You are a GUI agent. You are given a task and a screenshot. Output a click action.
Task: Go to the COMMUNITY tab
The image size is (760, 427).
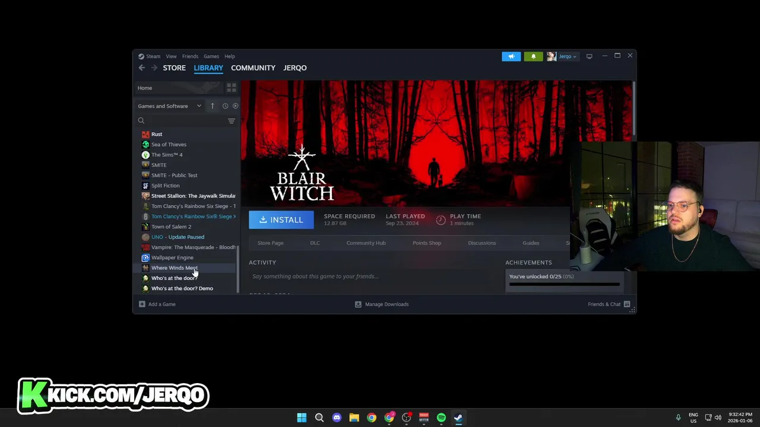click(253, 68)
